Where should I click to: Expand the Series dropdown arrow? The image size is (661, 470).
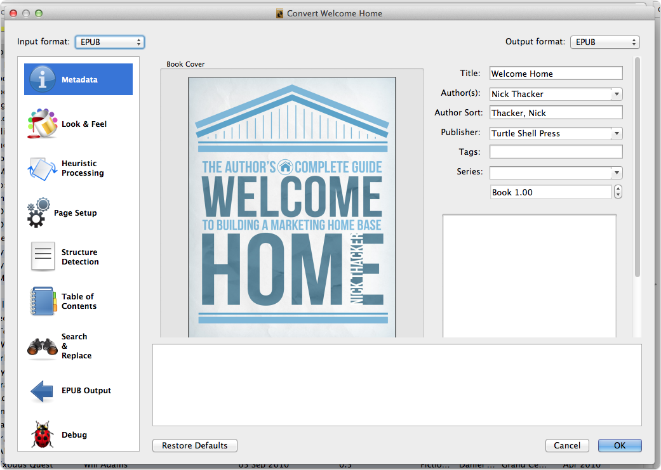[617, 173]
